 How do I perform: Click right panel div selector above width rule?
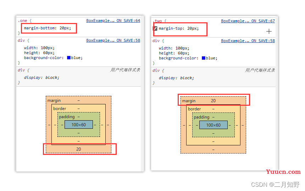[156, 41]
